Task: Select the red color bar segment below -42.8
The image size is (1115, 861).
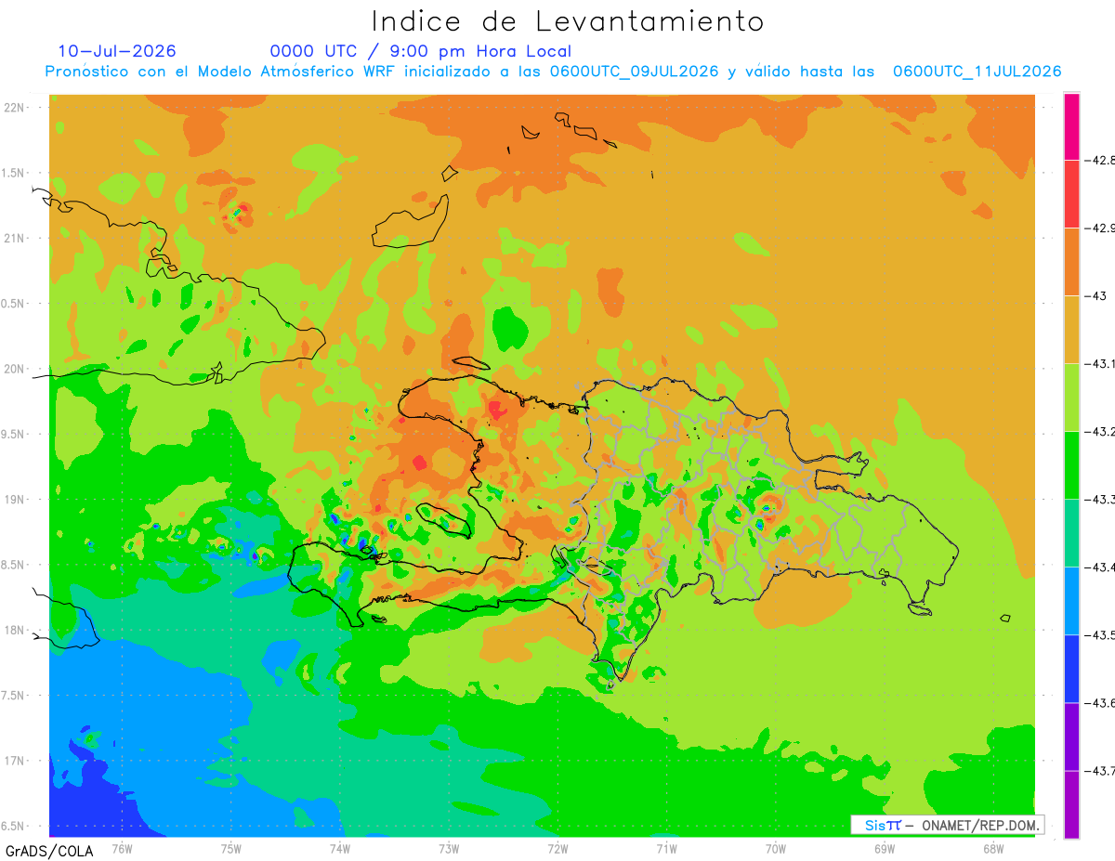Action: (x=1071, y=193)
